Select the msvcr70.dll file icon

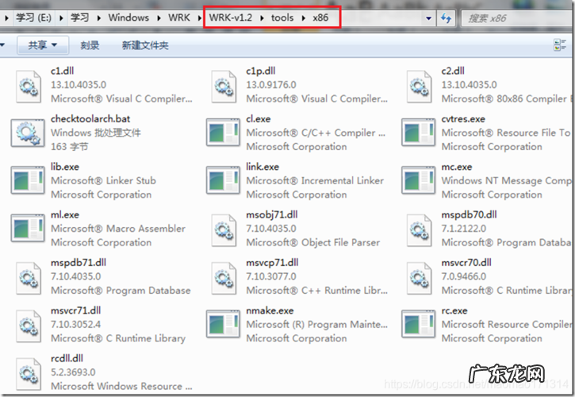point(419,279)
